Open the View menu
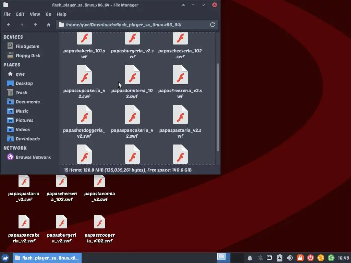This screenshot has height=263, width=351. pyautogui.click(x=35, y=14)
